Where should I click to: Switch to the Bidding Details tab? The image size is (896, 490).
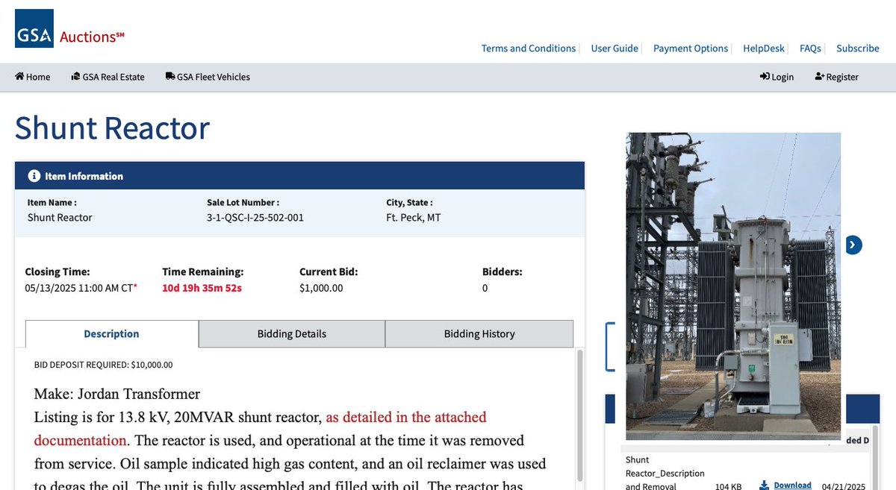[x=292, y=334]
